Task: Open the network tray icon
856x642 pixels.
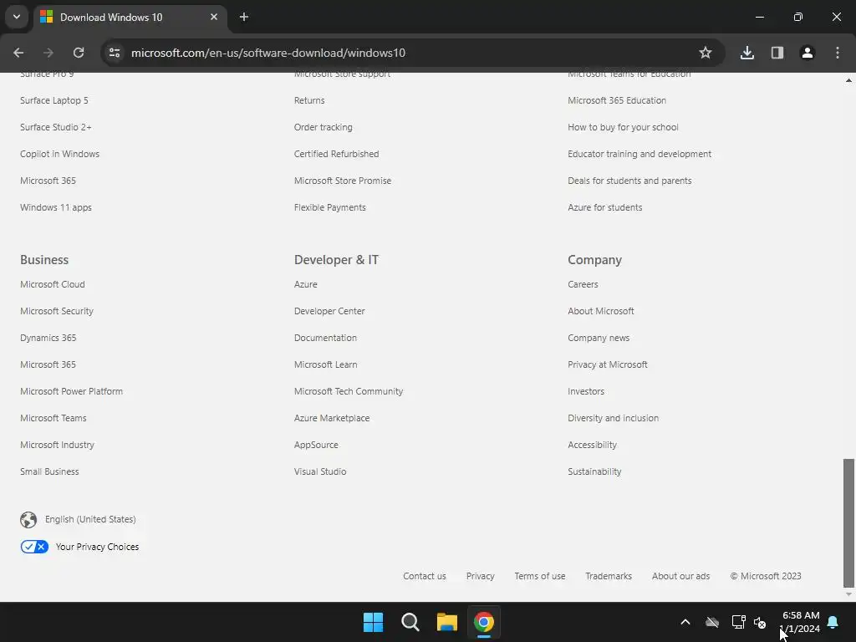Action: tap(738, 622)
